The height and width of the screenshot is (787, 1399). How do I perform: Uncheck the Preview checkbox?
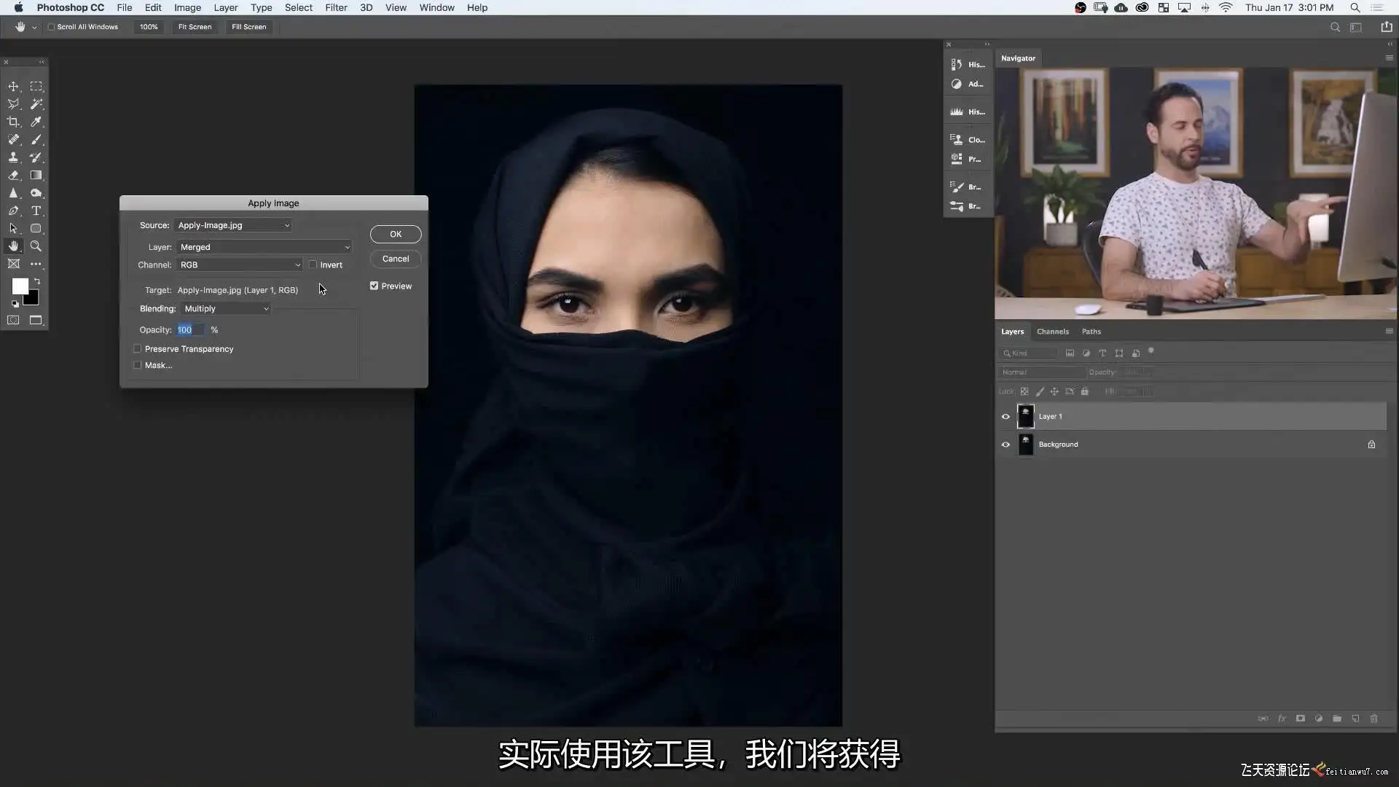374,286
